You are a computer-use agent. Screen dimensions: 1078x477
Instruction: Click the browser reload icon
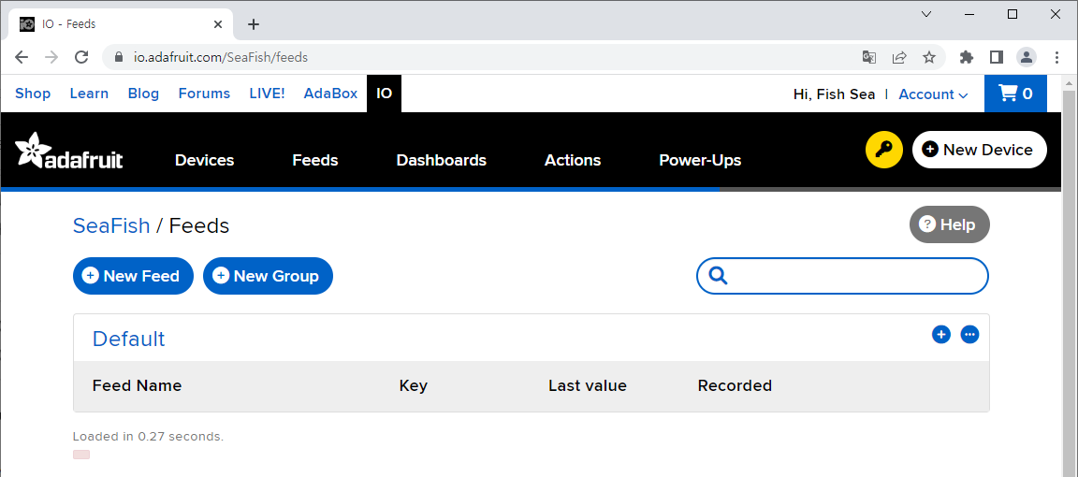(81, 57)
